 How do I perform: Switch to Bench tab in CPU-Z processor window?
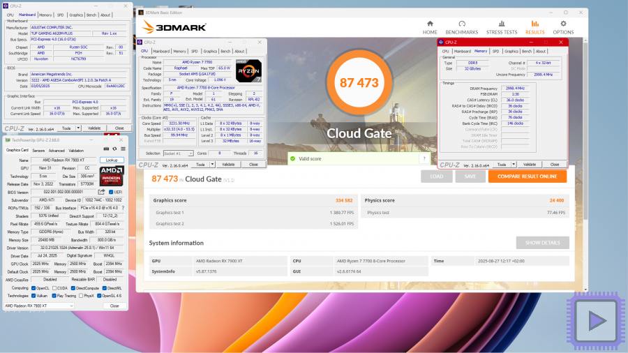225,51
